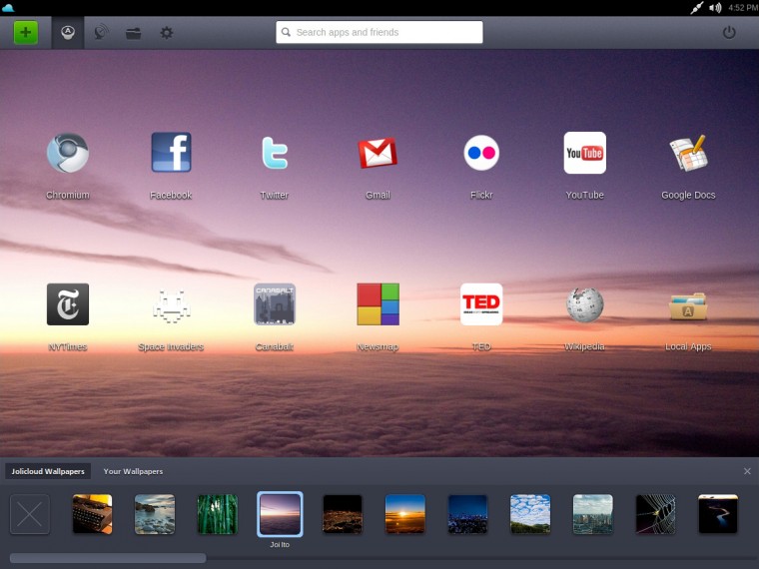Open the files folder icon in toolbar

tap(133, 33)
